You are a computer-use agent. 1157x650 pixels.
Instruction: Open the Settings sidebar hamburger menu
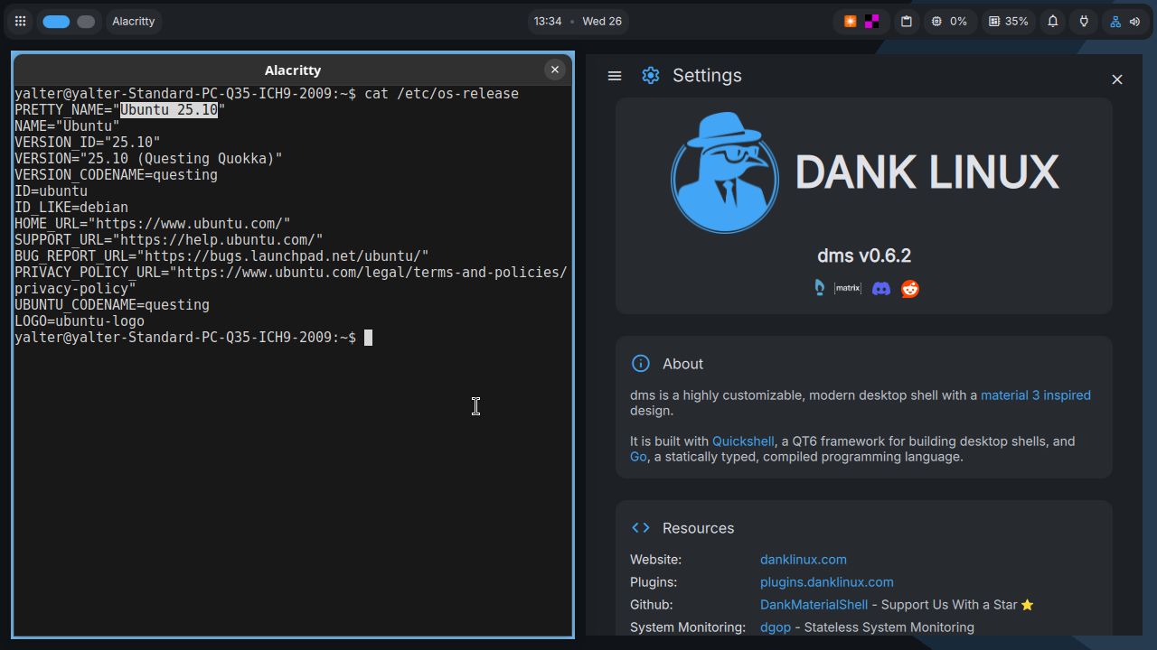point(615,76)
